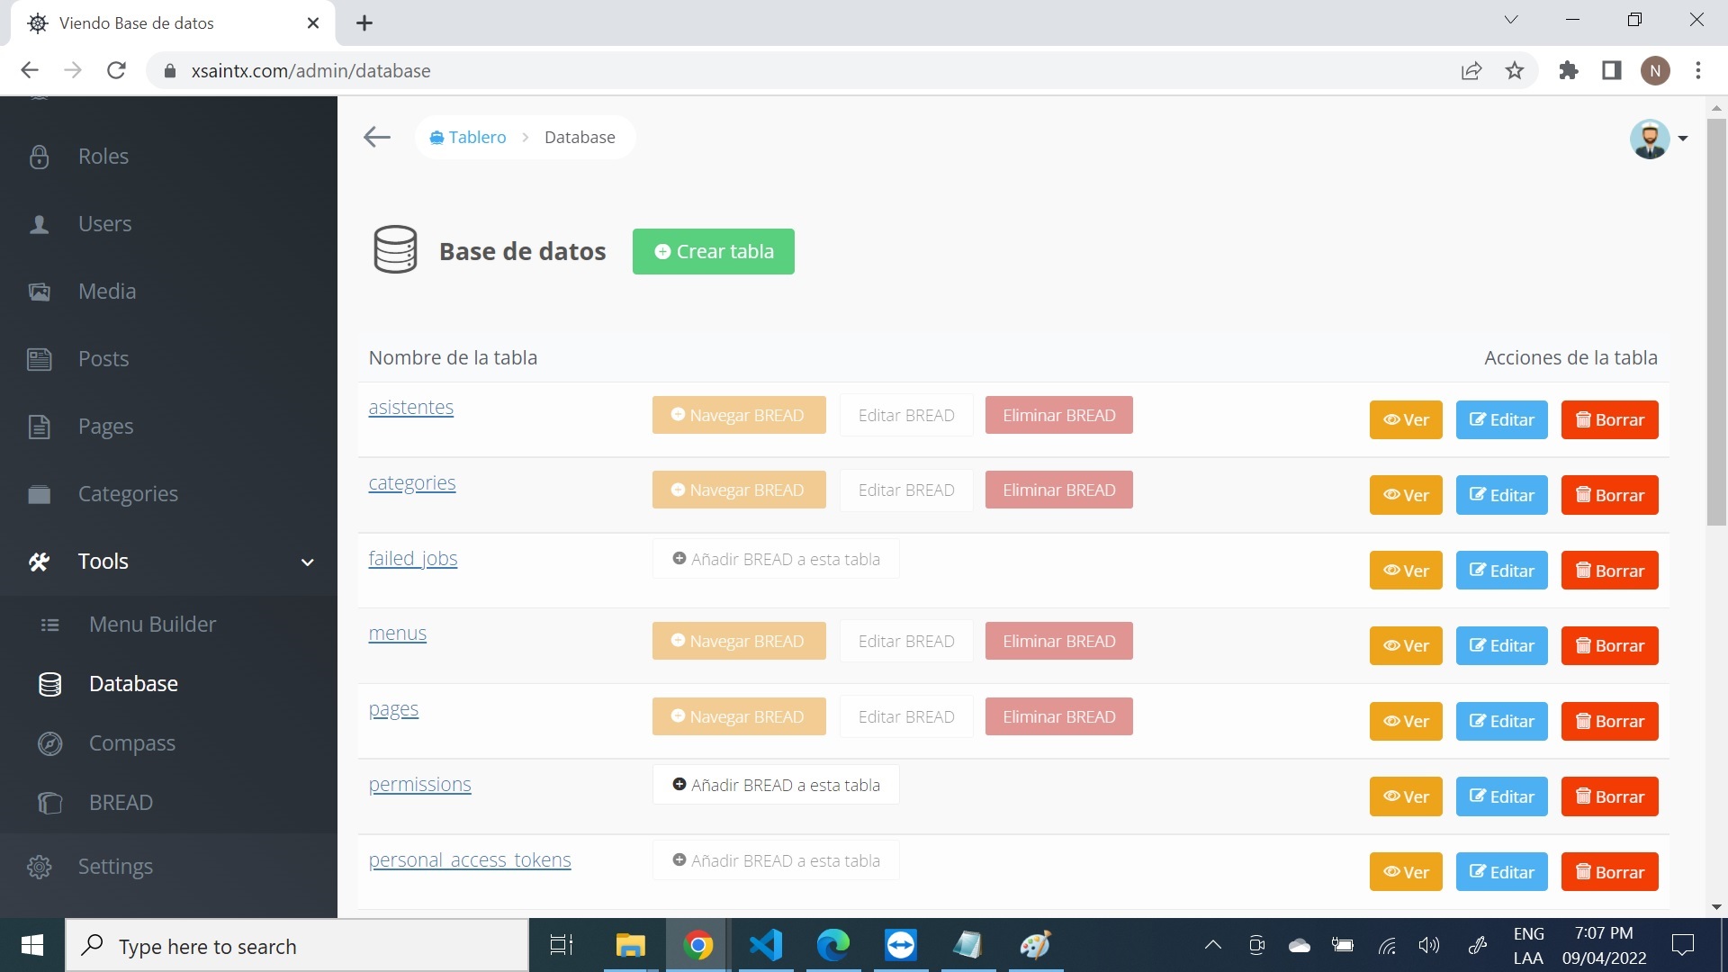
Task: Click the green Crear tabla button
Action: pyautogui.click(x=713, y=252)
